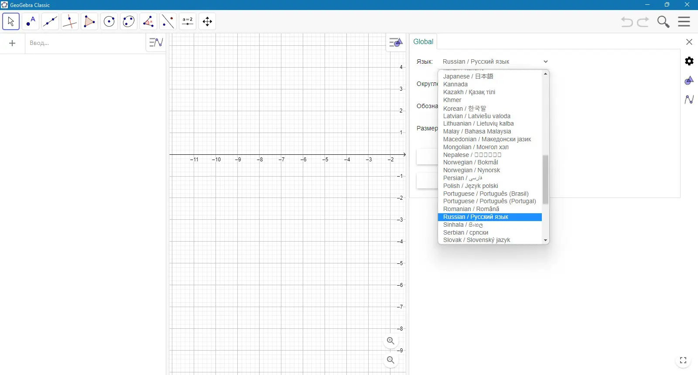Image resolution: width=698 pixels, height=375 pixels.
Task: Open the Graphics view style bar
Action: (396, 42)
